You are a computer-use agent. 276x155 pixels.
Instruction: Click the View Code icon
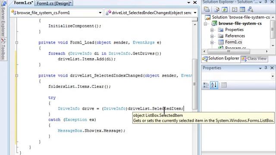click(x=235, y=9)
